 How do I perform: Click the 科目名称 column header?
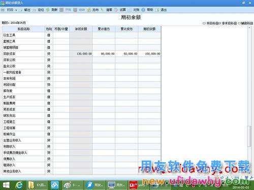(x=24, y=29)
